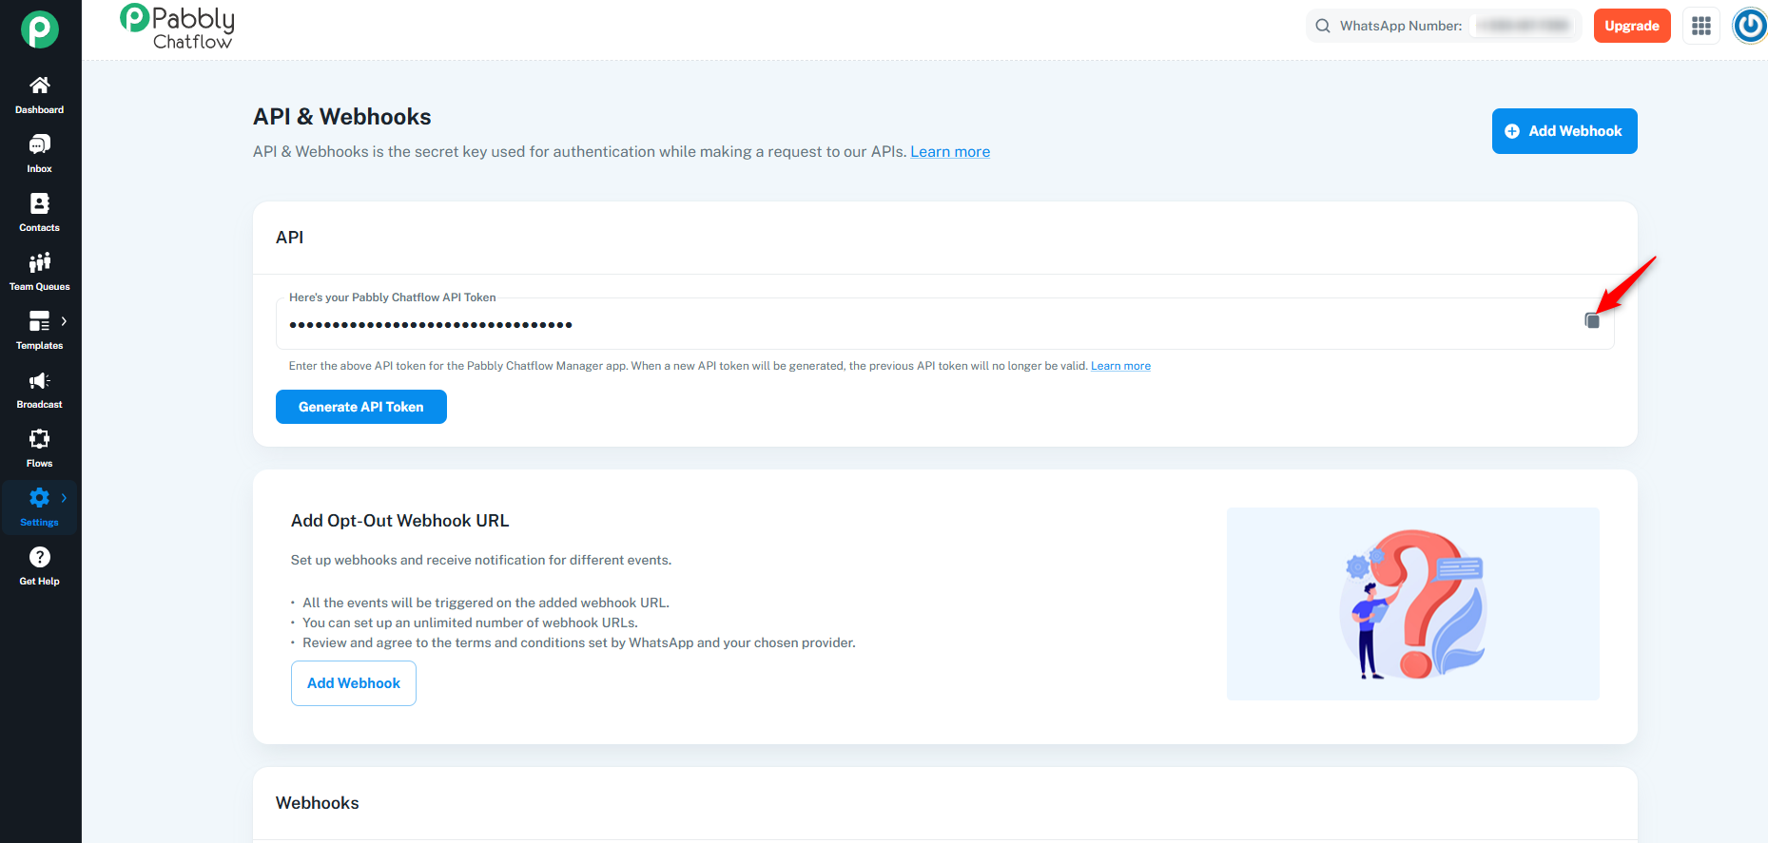Click the WhatsApp Number field
This screenshot has width=1768, height=843.
pos(1445,26)
